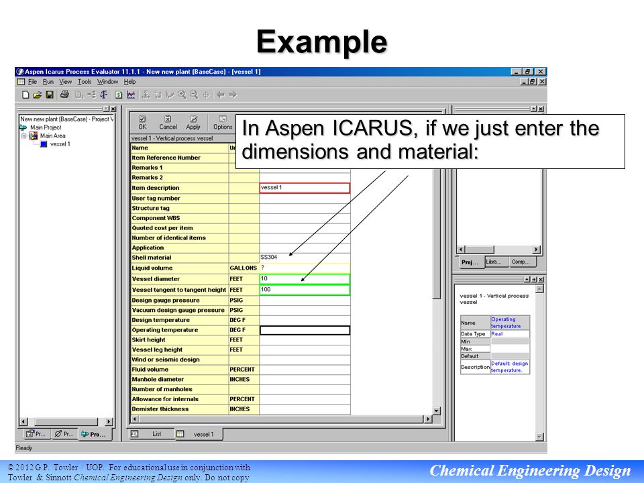Click the Liquid volume field with question mark
Screen dimensions: 644x483
point(305,268)
